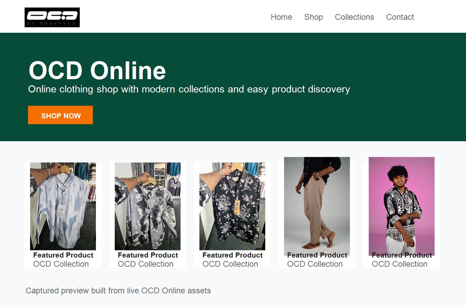Viewport: 466px width, 307px height.
Task: Select the black floral shirt product image
Action: tap(232, 206)
